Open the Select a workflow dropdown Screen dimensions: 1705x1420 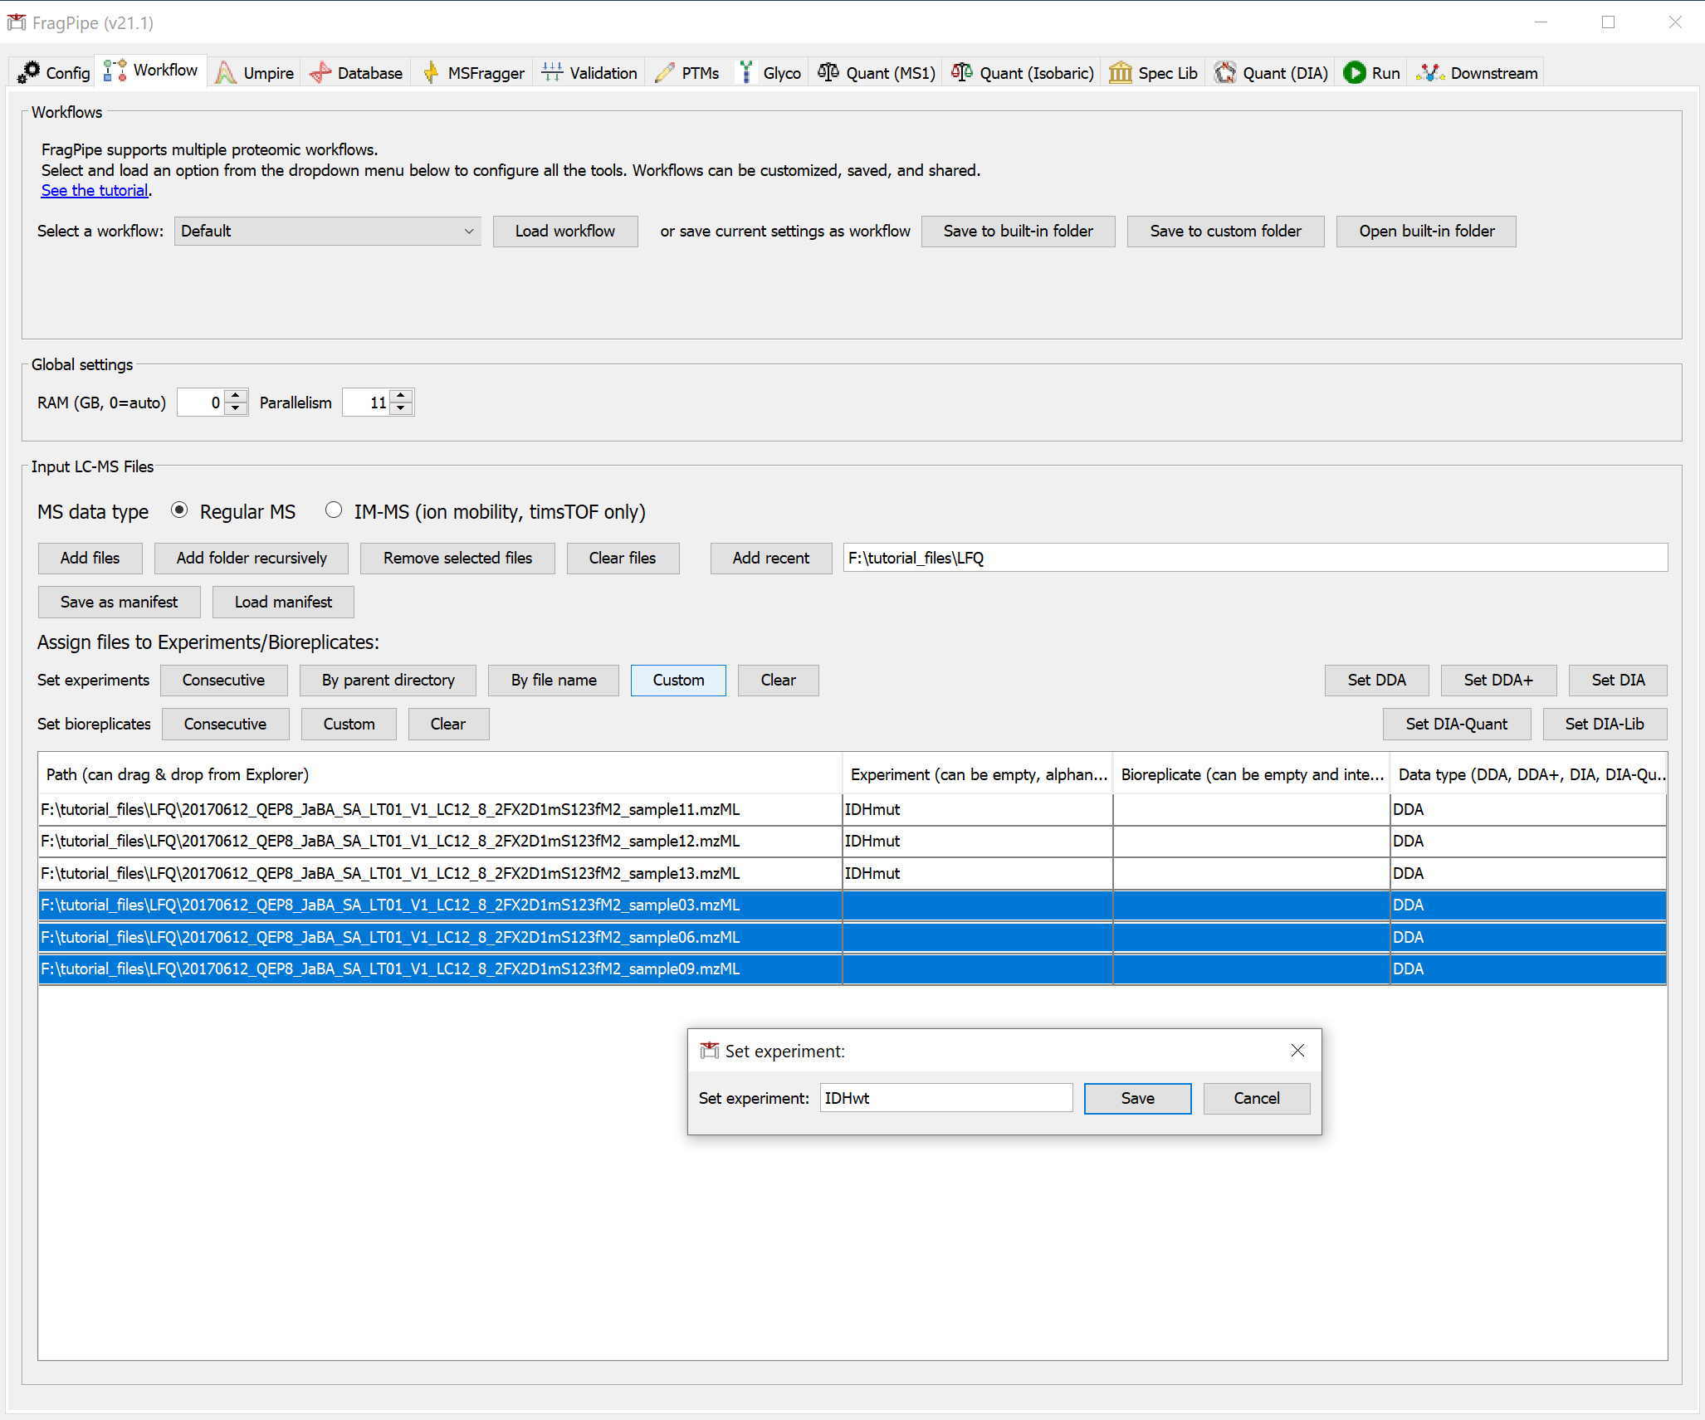tap(327, 231)
